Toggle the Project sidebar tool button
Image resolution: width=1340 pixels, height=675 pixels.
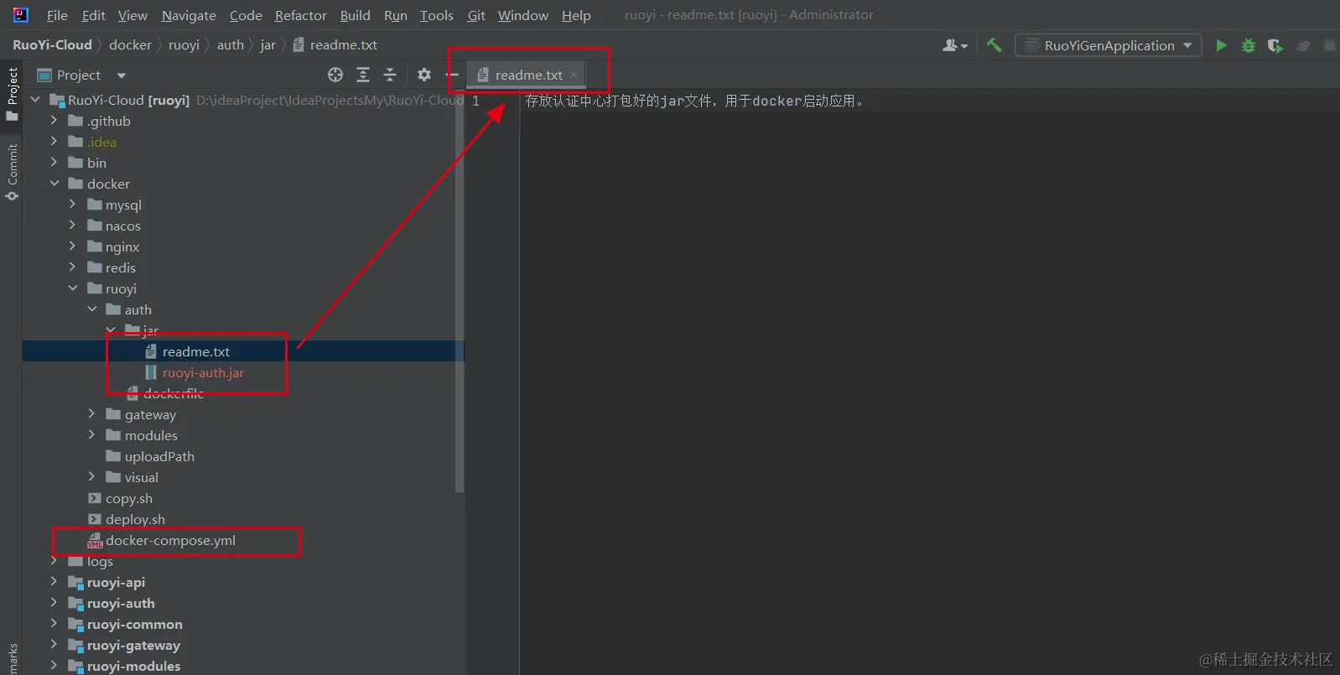[x=12, y=93]
